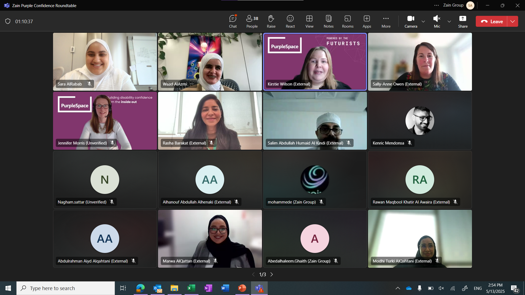Select Sara AlRabab's video tile

click(105, 62)
